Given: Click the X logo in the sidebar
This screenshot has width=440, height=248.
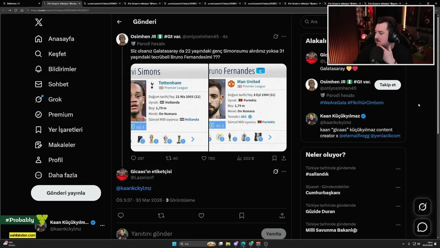Looking at the screenshot, I should click(39, 22).
